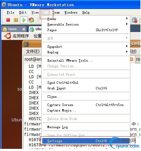Open the Team menu
Image resolution: width=141 pixels, height=151 pixels.
[56, 13]
